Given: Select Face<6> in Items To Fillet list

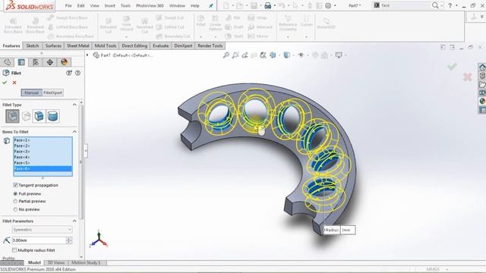Looking at the screenshot, I should pos(43,168).
